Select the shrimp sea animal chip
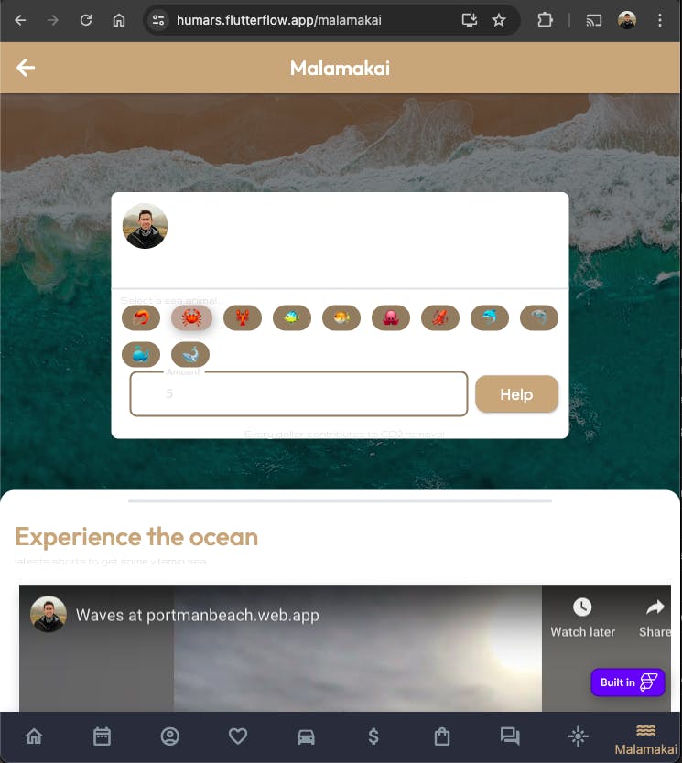This screenshot has width=682, height=763. pos(141,318)
